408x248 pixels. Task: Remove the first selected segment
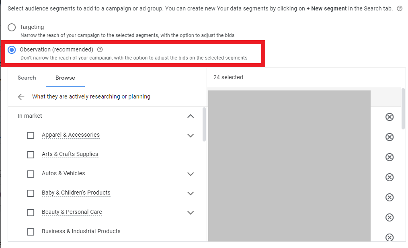389,117
